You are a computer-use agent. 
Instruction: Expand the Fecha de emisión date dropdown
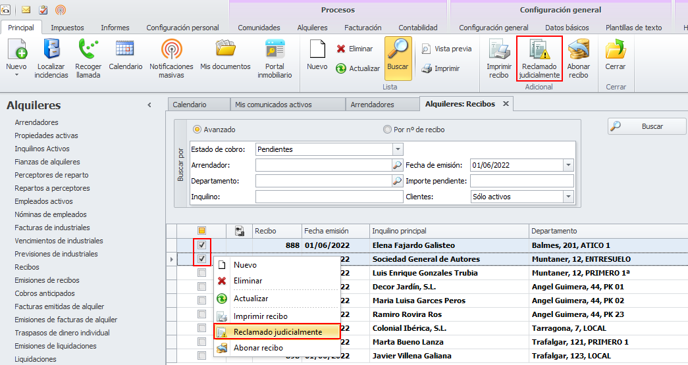pos(568,165)
